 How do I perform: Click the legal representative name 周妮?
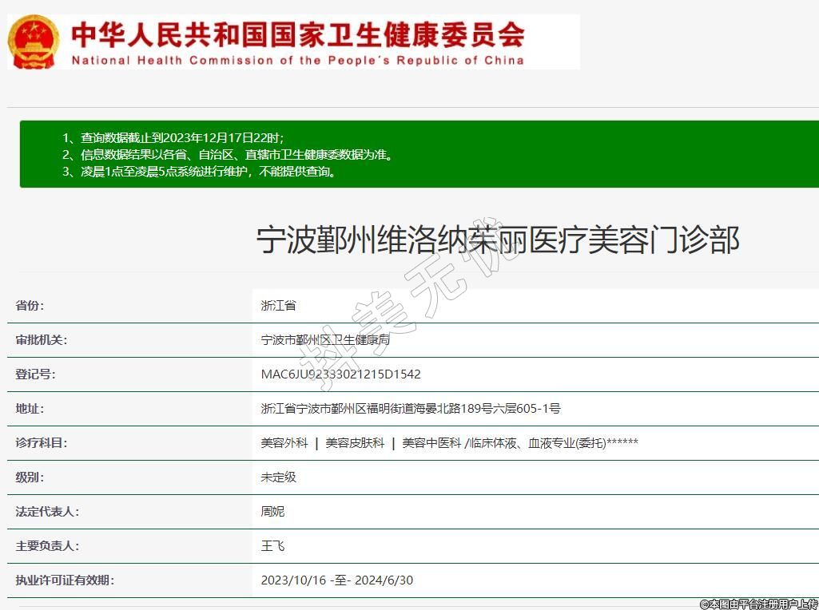(272, 512)
